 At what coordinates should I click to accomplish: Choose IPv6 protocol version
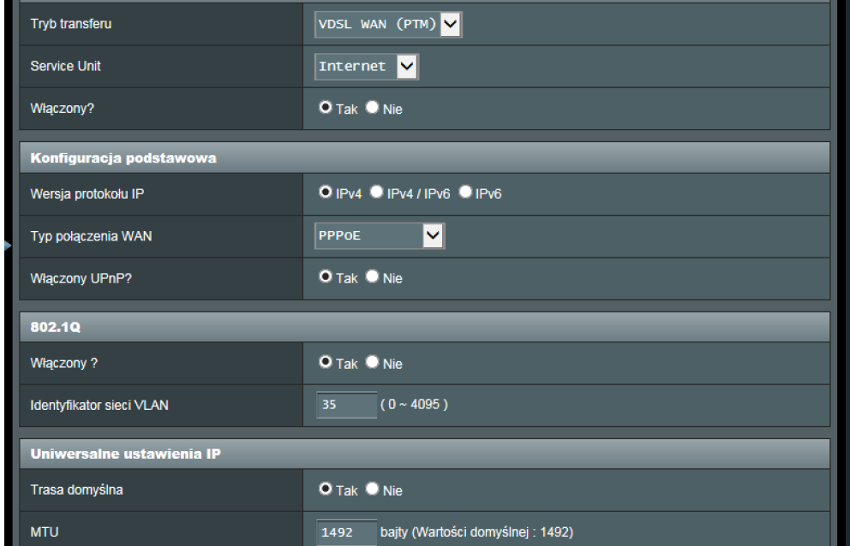point(465,193)
